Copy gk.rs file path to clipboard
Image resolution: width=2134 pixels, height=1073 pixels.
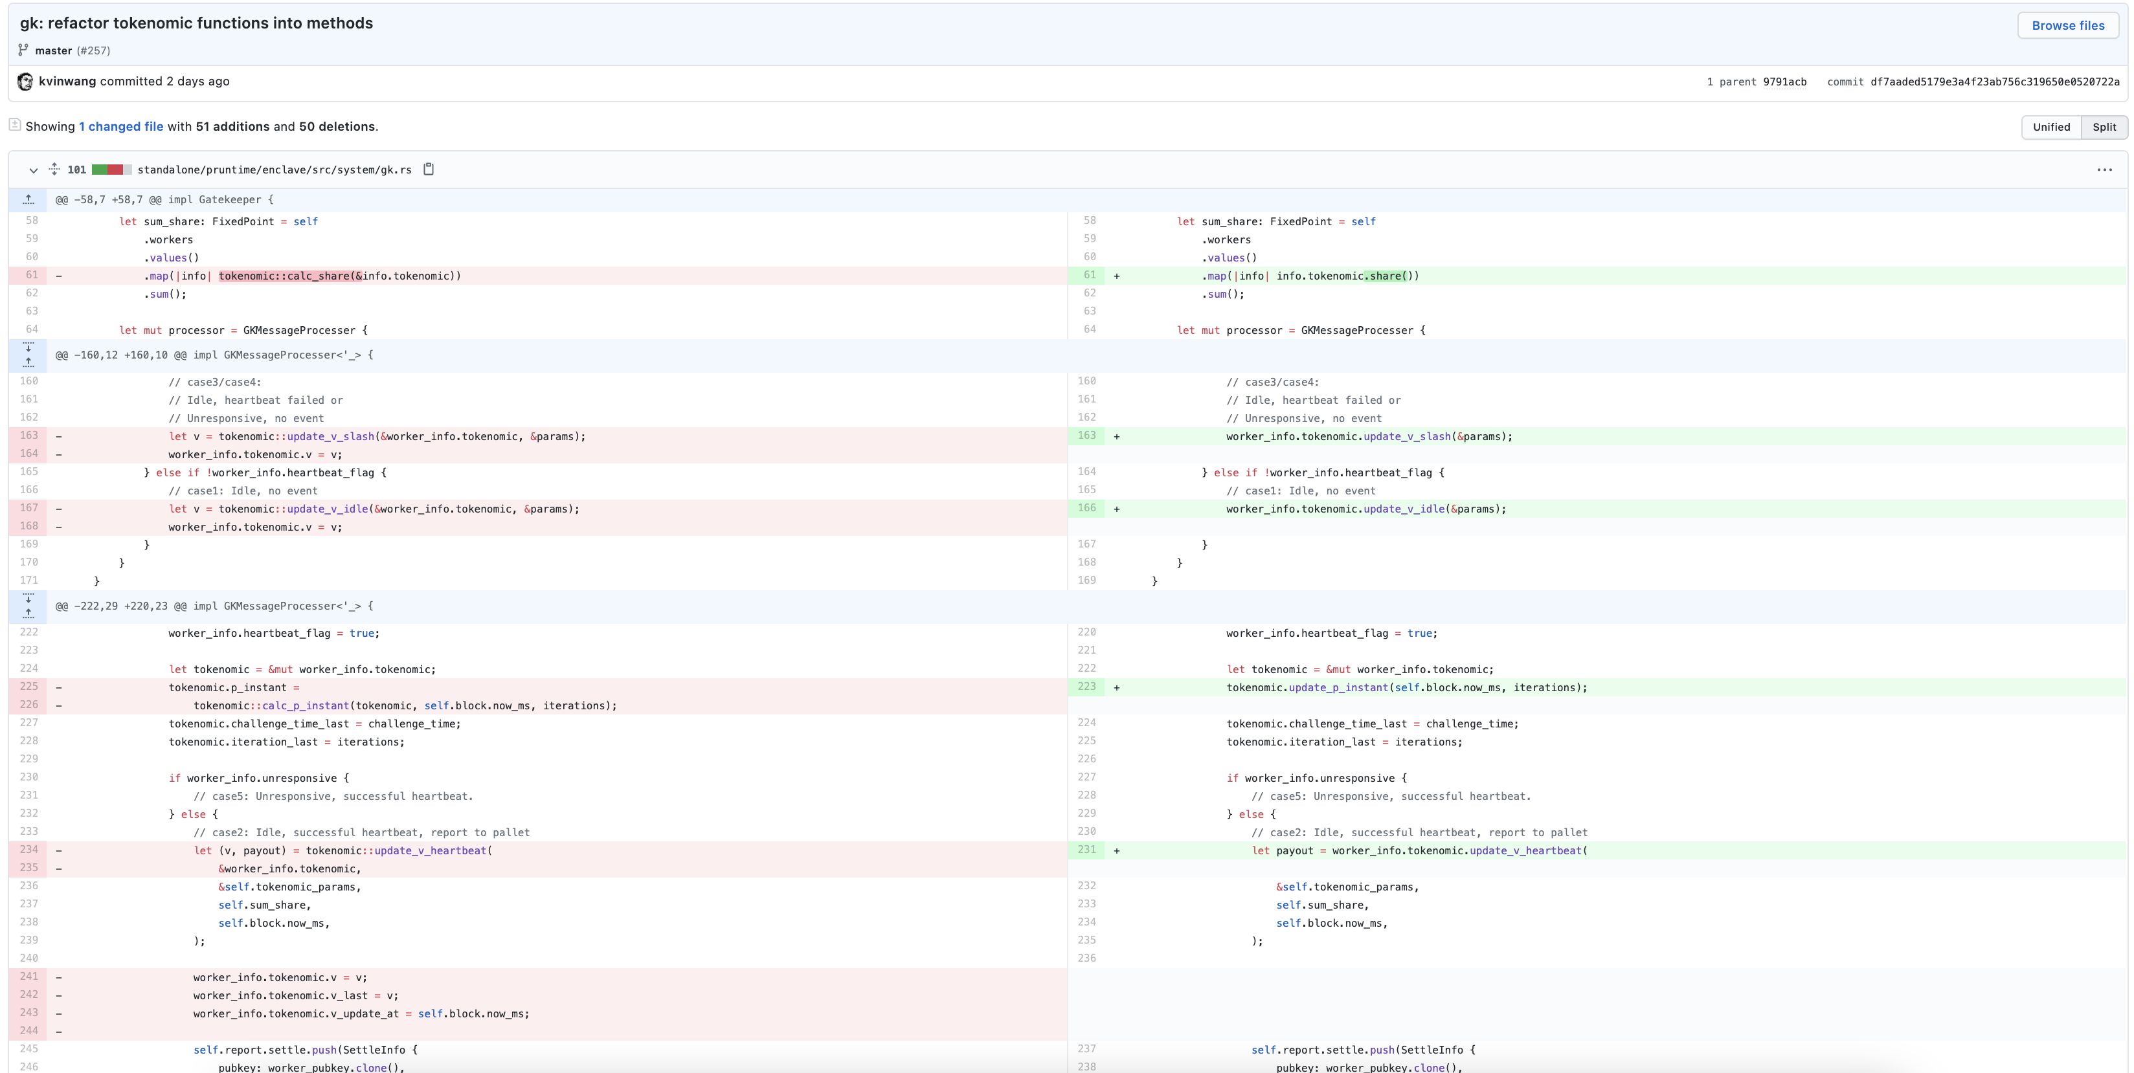[x=429, y=169]
